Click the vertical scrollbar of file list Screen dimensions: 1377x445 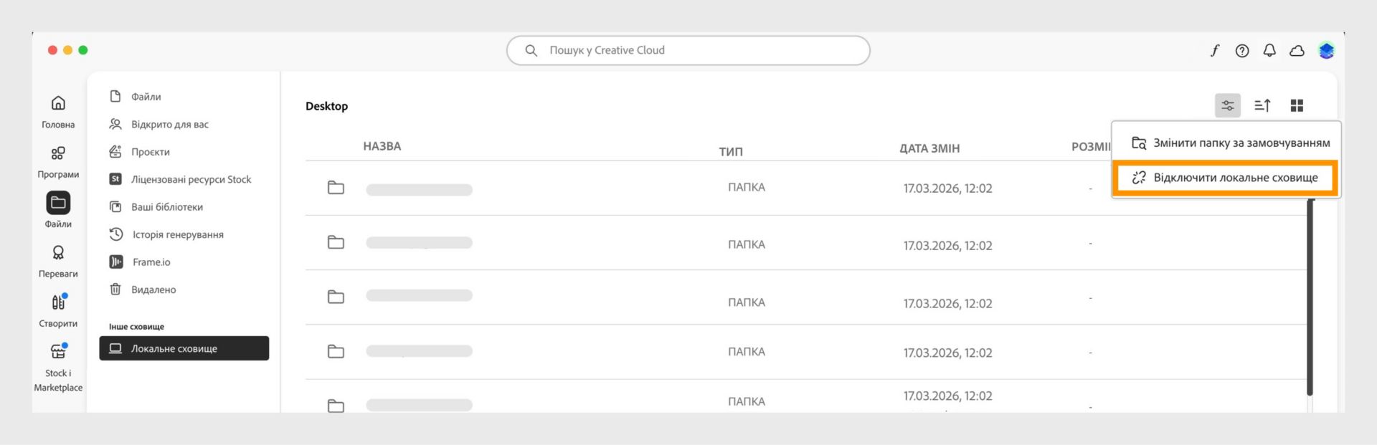[1310, 297]
